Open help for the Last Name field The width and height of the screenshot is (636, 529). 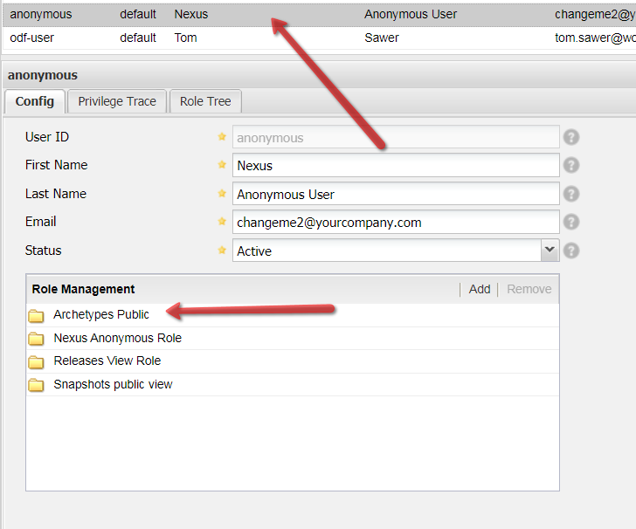(x=571, y=194)
